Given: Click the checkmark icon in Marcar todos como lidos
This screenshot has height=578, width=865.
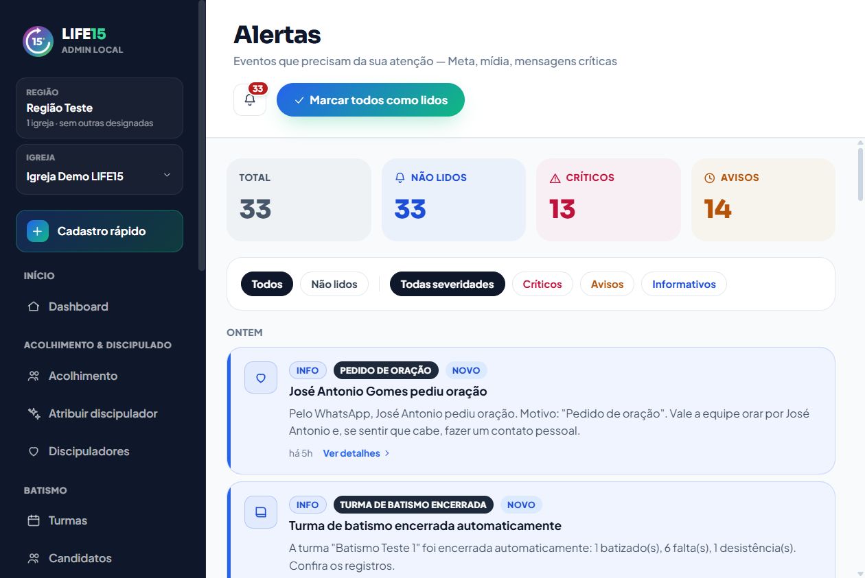Looking at the screenshot, I should (299, 100).
